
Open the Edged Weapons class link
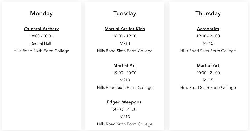(x=125, y=102)
